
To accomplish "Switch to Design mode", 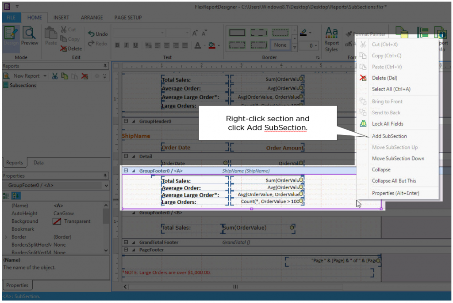I will point(11,35).
